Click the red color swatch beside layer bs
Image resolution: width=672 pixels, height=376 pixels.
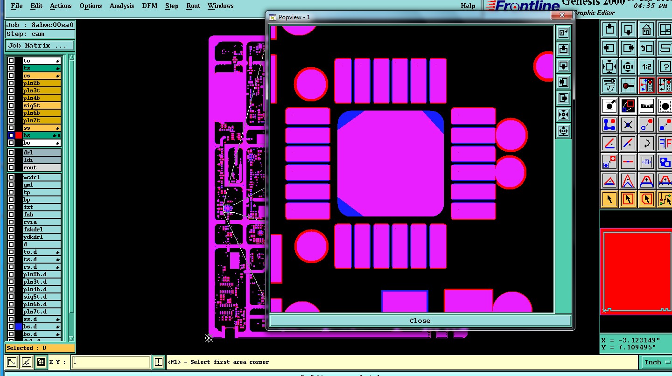[x=19, y=135]
